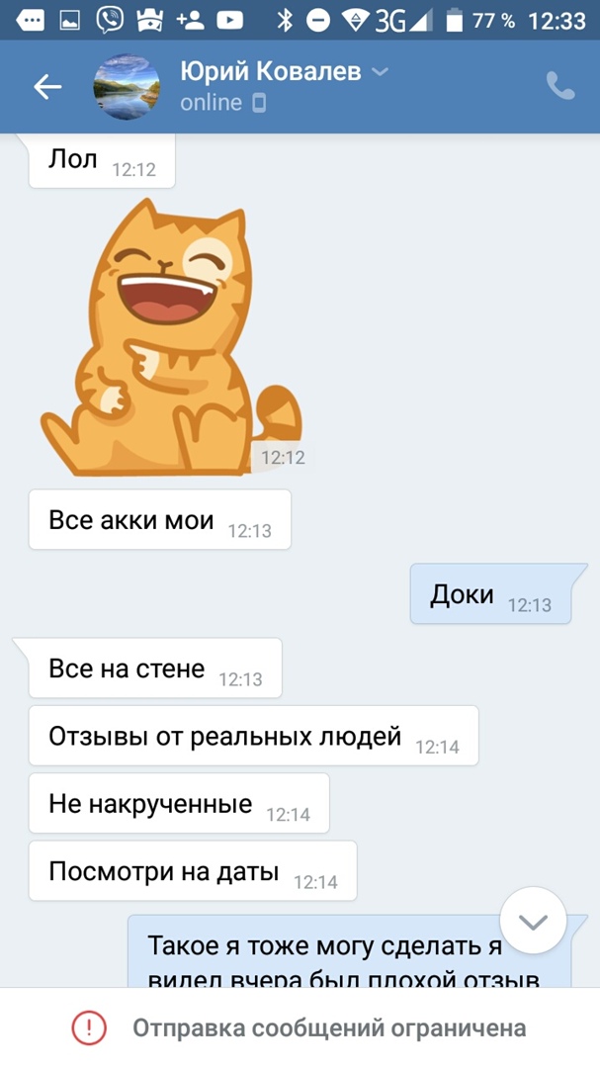The image size is (600, 1068).
Task: Tap the mobile device icon next to online
Action: point(259,103)
